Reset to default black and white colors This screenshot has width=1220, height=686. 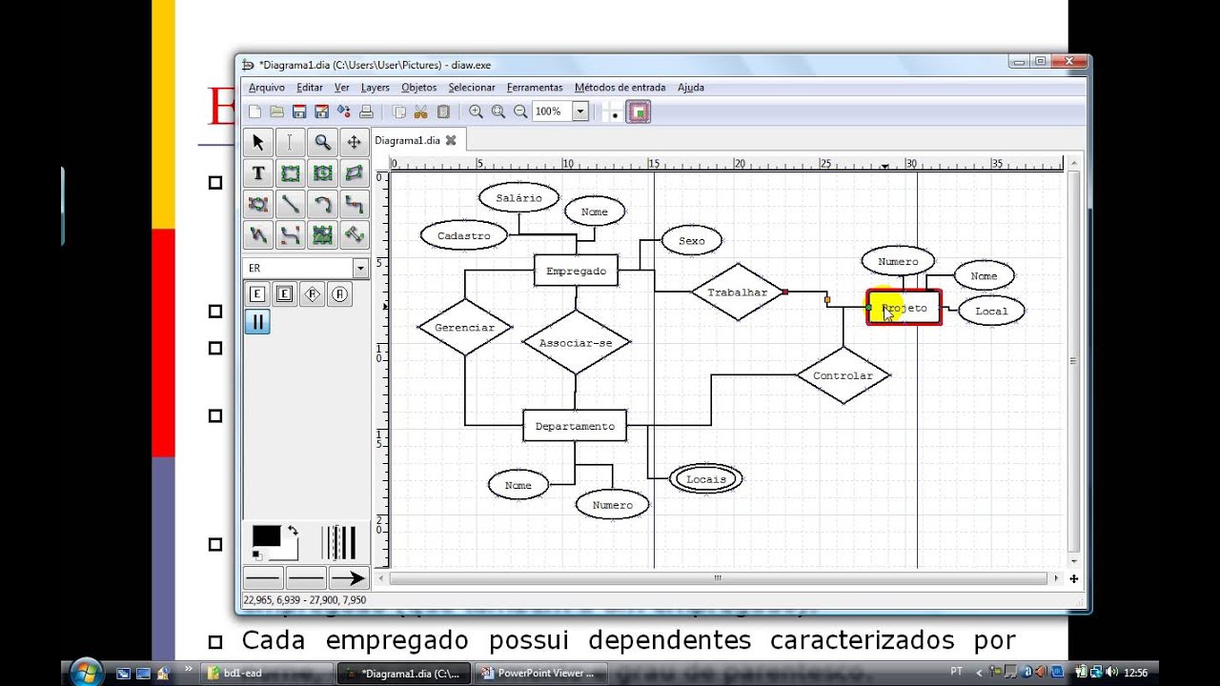pos(258,555)
